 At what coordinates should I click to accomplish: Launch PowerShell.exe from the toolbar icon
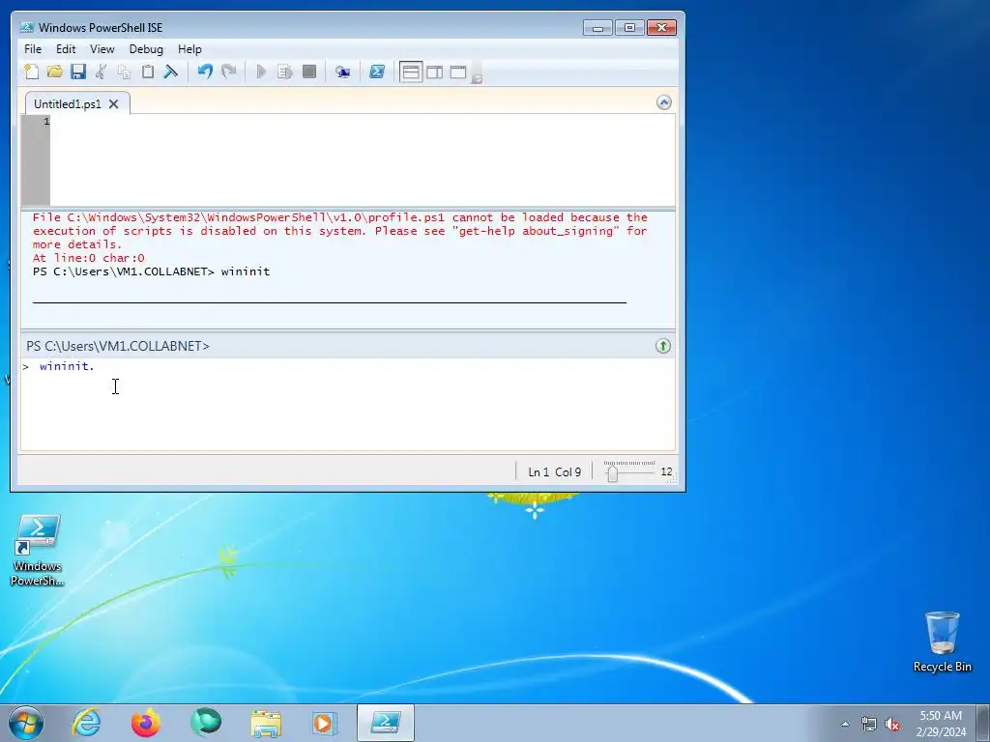(x=377, y=71)
